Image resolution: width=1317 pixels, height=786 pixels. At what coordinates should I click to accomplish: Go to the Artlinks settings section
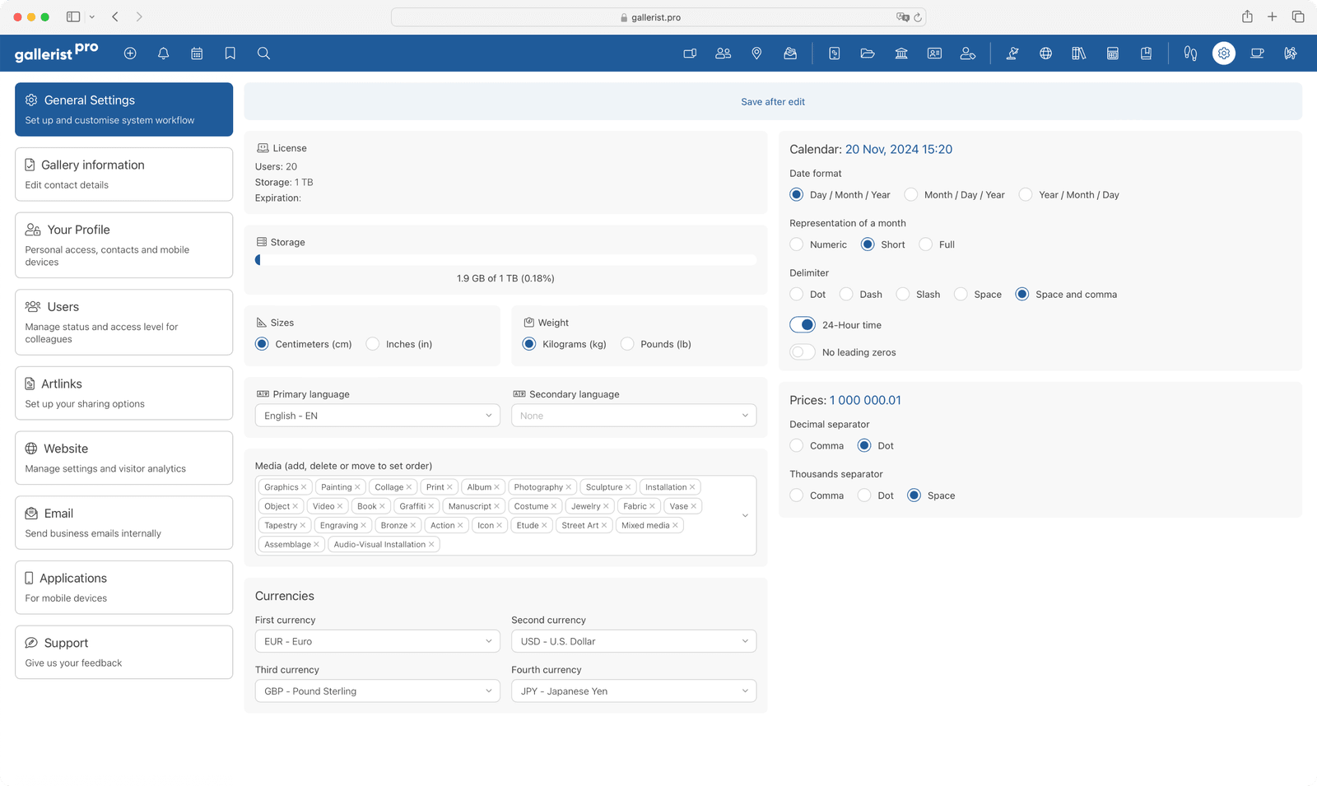pyautogui.click(x=123, y=393)
